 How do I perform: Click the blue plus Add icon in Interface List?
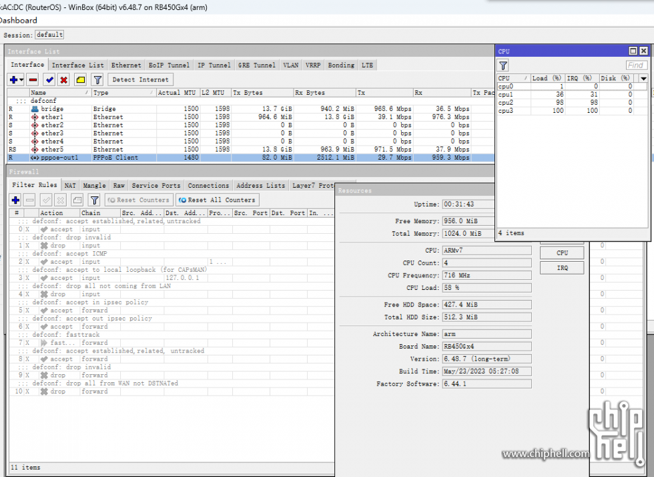click(14, 79)
